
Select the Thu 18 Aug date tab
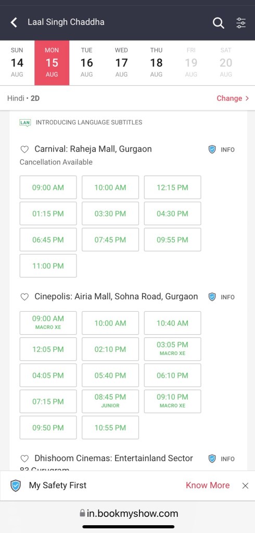tap(156, 62)
